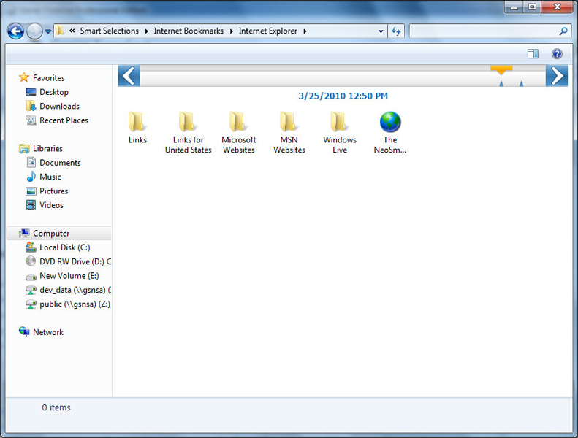This screenshot has width=578, height=438.
Task: Select Favorites in the navigation pane
Action: (42, 77)
